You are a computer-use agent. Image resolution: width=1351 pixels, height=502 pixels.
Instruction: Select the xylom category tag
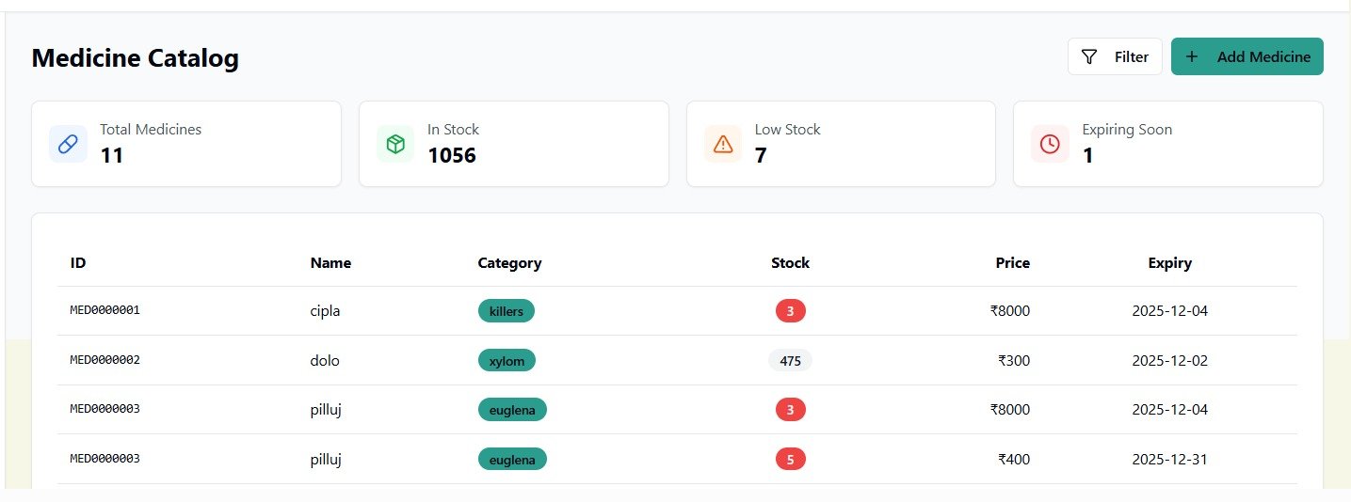pos(507,360)
